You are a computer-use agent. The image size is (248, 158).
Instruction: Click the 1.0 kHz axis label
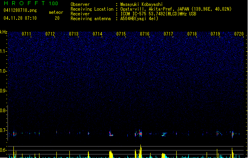click(3, 71)
